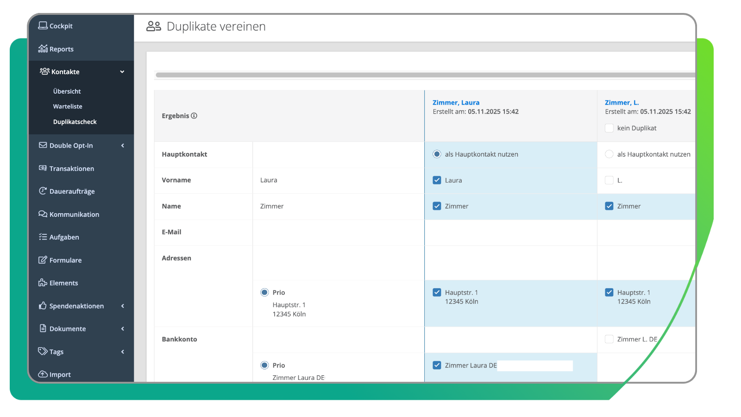Click the Formulare edit icon
Screen dimensions: 741x417
(43, 260)
